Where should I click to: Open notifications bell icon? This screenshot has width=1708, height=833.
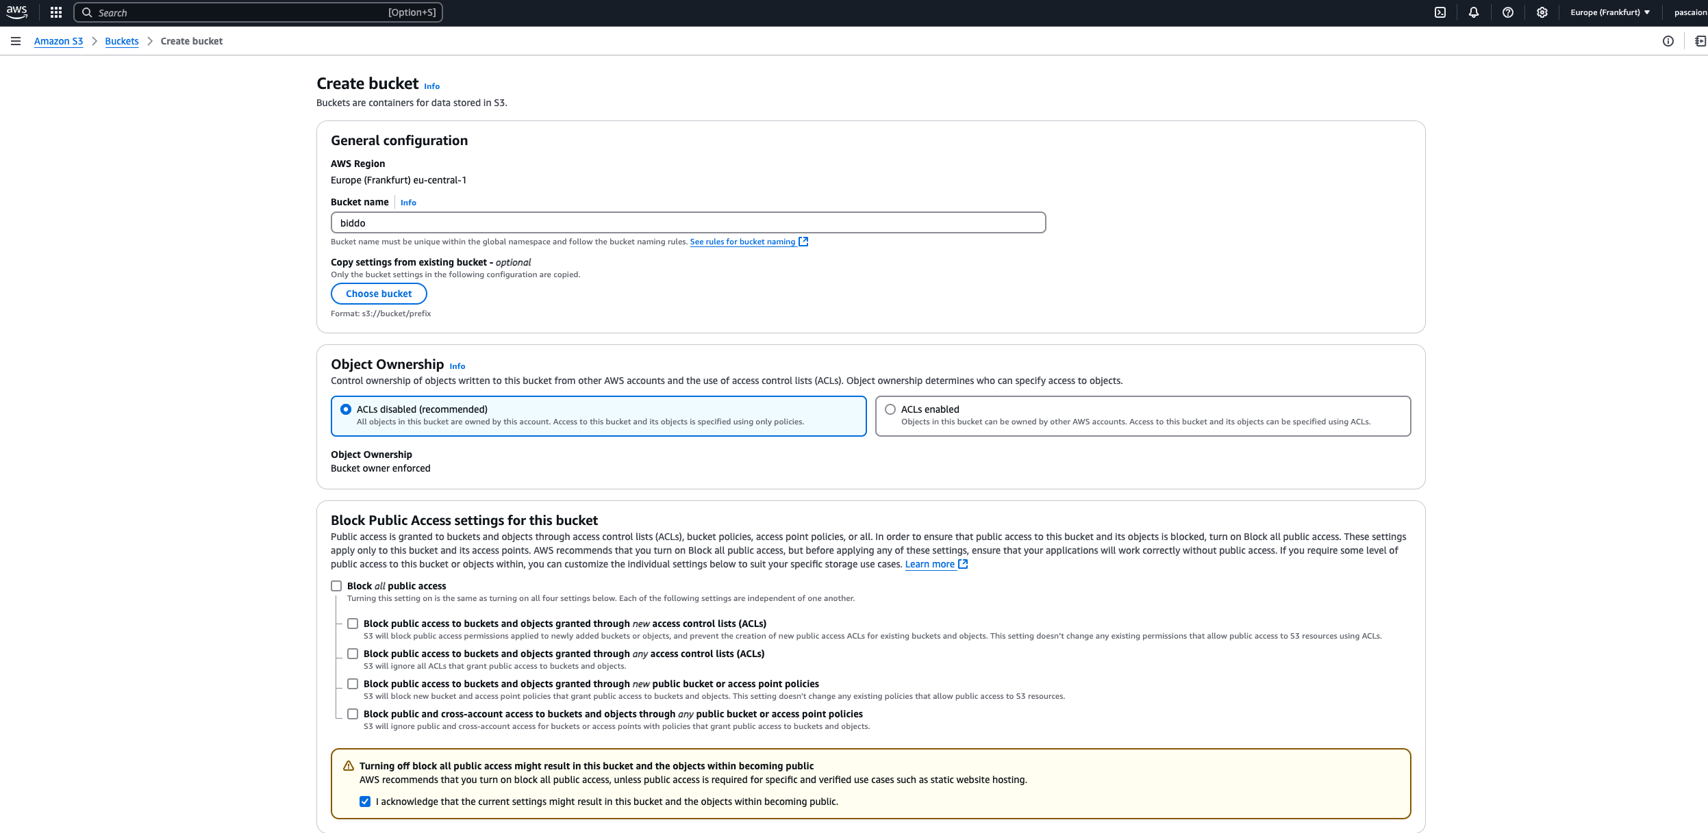1474,12
